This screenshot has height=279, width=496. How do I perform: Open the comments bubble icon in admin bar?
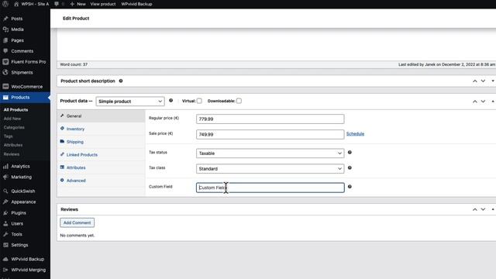click(x=57, y=4)
